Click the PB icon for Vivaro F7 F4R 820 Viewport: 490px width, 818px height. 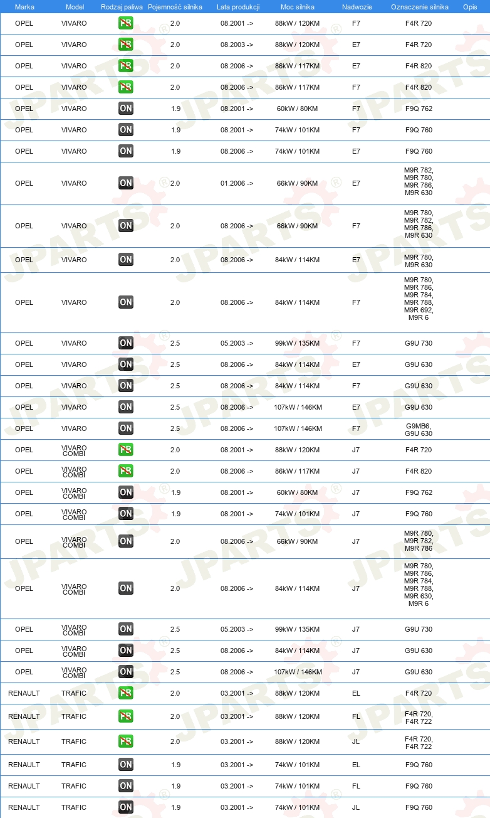pos(126,87)
